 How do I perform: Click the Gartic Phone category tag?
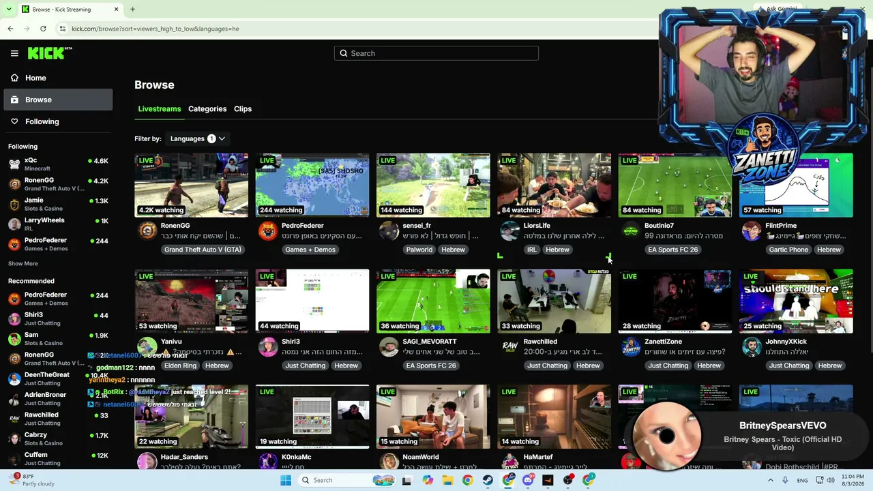click(x=788, y=250)
